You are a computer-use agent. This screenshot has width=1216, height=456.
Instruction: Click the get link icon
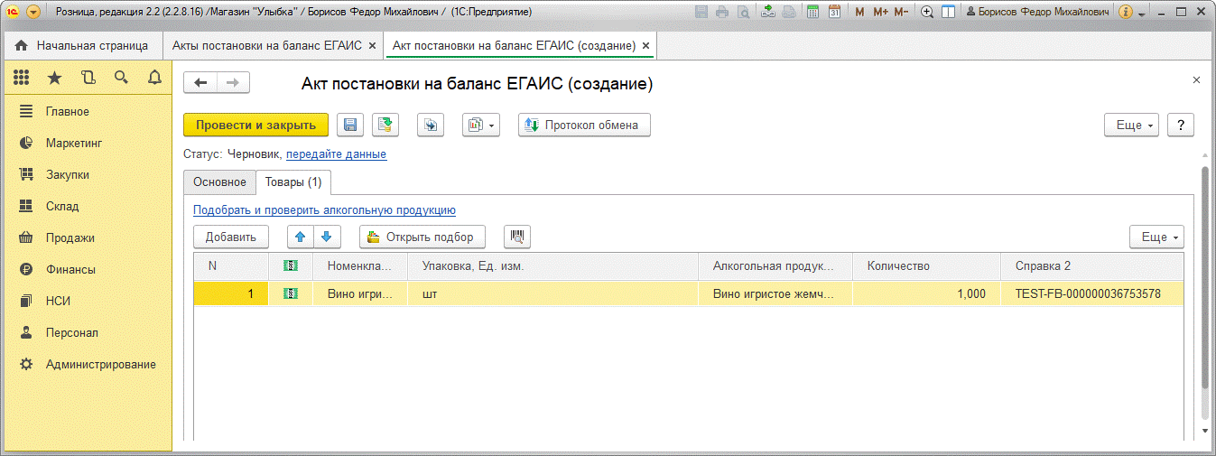click(768, 12)
